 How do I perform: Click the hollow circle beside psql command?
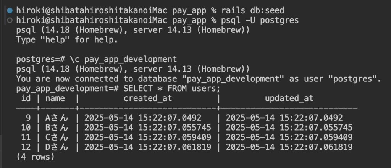pyautogui.click(x=10, y=20)
